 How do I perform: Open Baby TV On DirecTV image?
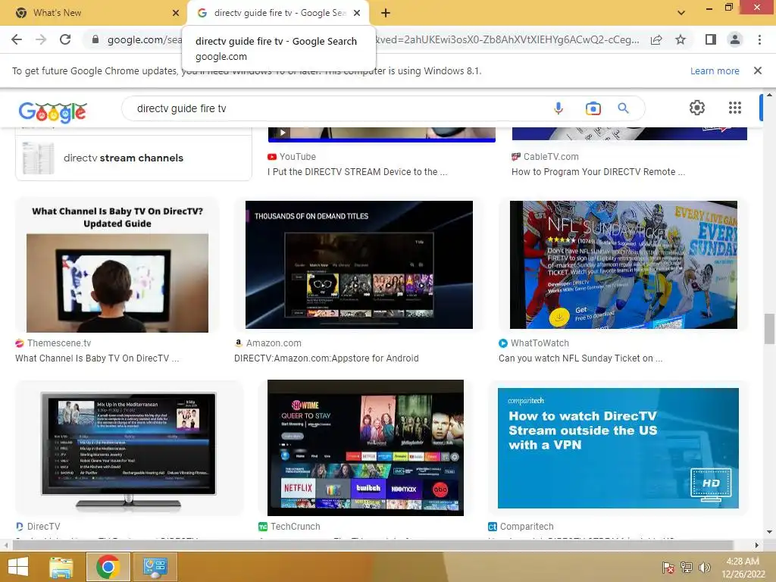(x=117, y=266)
